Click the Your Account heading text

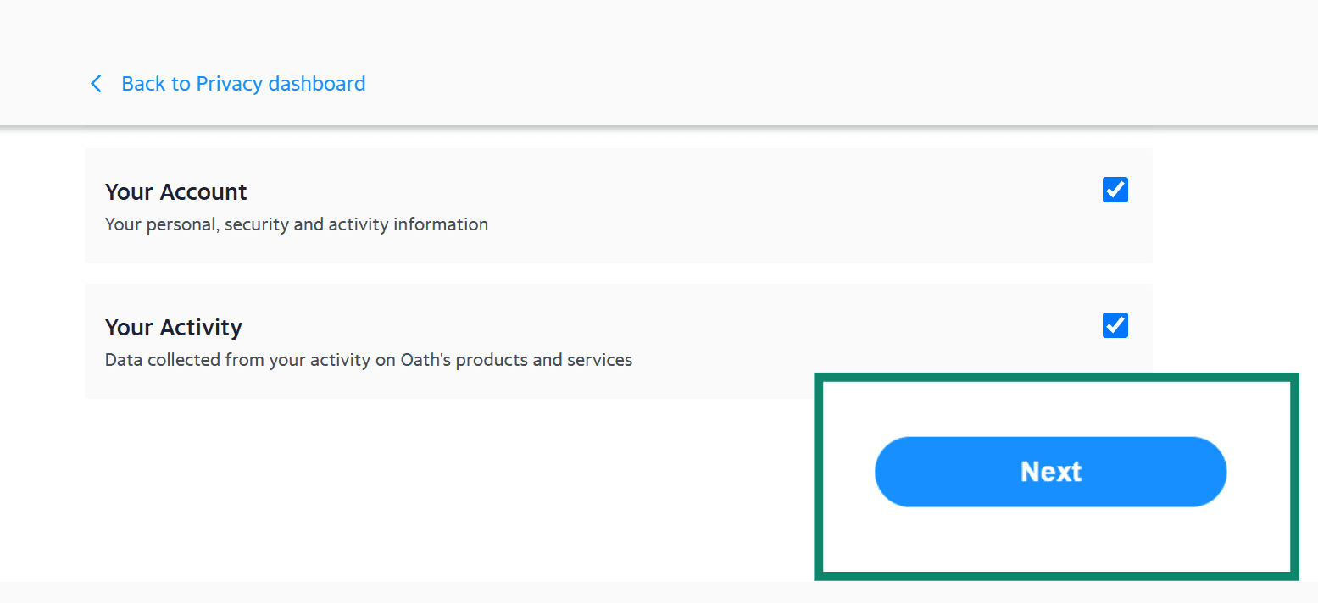point(175,191)
